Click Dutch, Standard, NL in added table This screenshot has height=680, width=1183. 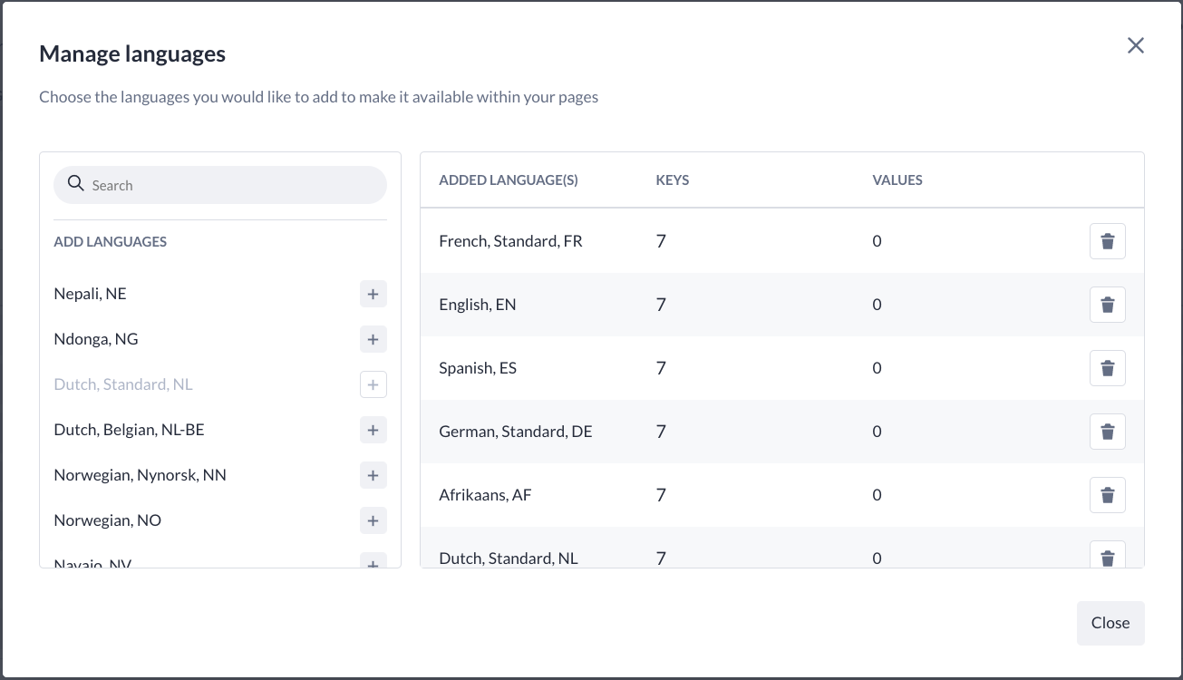pyautogui.click(x=509, y=559)
